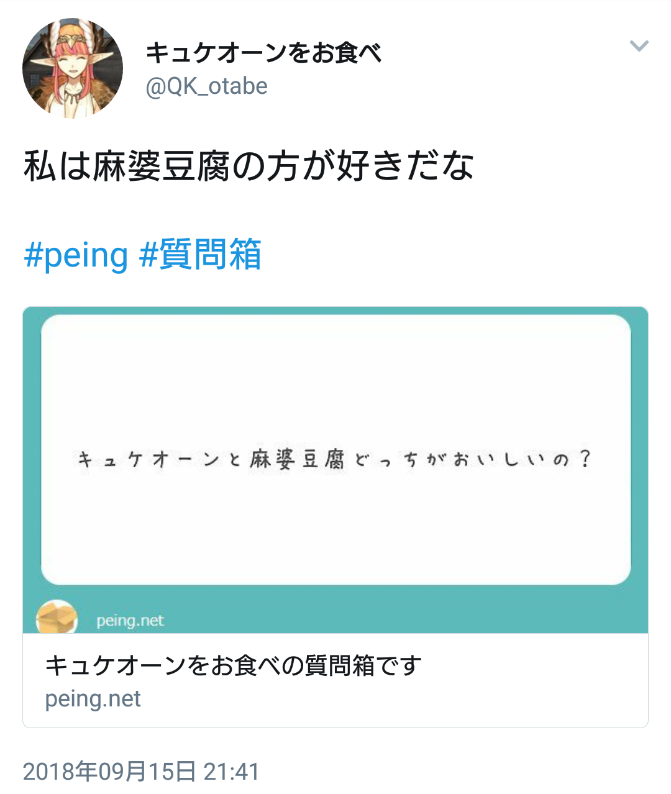Click the teal top border of the card image
Viewport: 671px width, 794px height.
[x=335, y=311]
